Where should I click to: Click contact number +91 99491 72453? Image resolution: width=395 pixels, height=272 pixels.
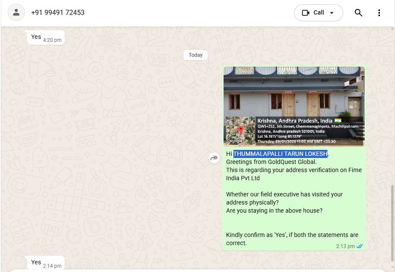(x=58, y=12)
